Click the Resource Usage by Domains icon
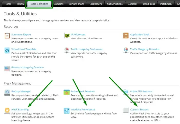Screen dimensions: 180x124 pos(7,69)
